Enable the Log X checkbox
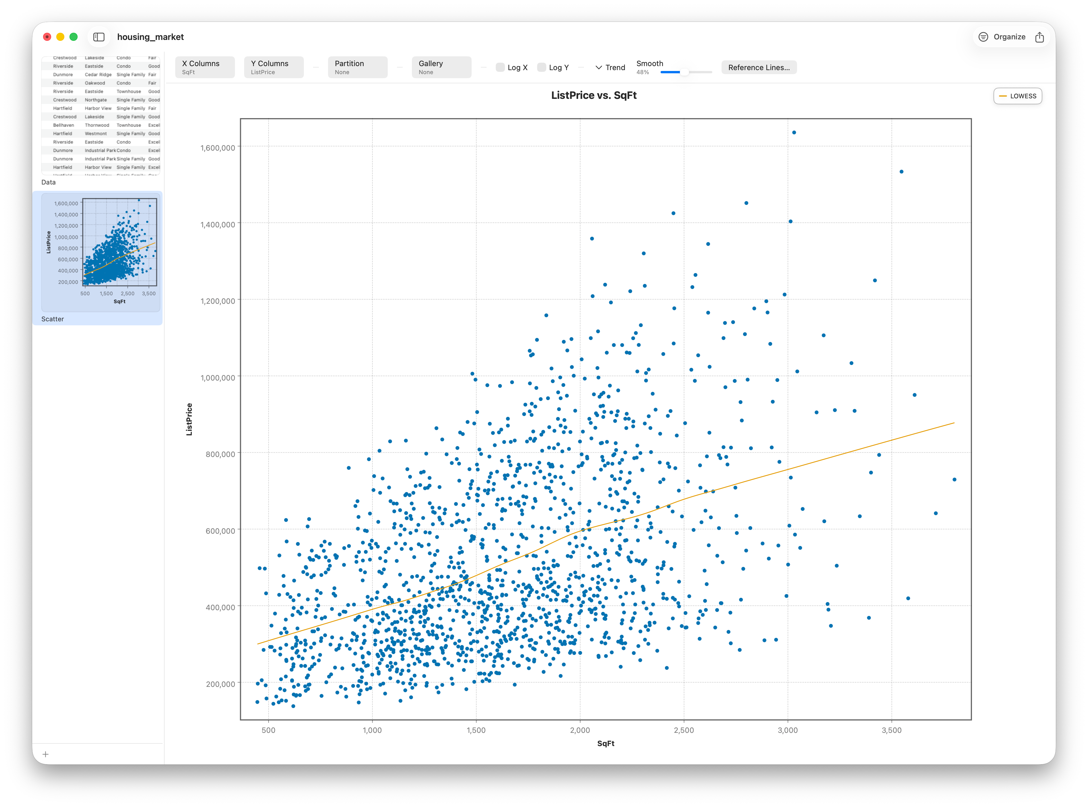1088x807 pixels. point(500,68)
